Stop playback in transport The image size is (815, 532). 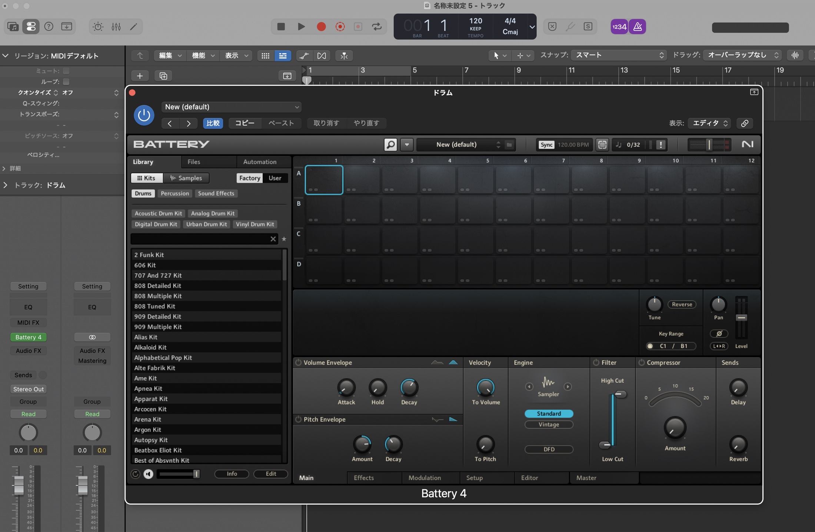pos(281,27)
